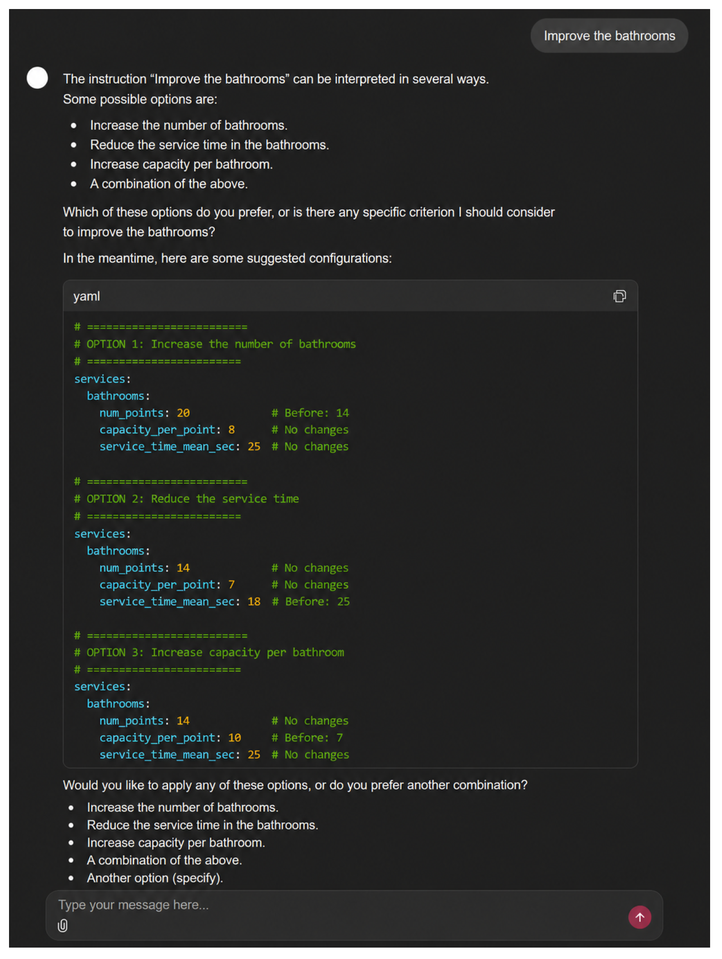
Task: Click the 'Would you like to apply' question text
Action: click(295, 785)
